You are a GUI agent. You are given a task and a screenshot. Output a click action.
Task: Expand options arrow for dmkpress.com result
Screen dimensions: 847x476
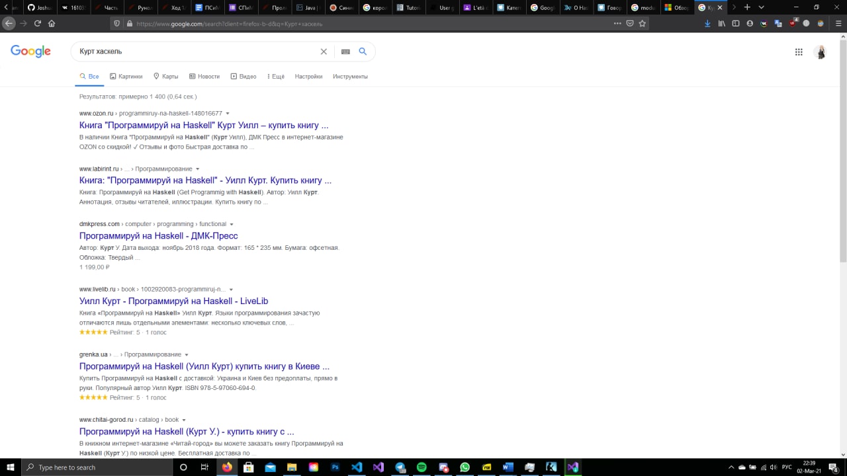(x=231, y=224)
